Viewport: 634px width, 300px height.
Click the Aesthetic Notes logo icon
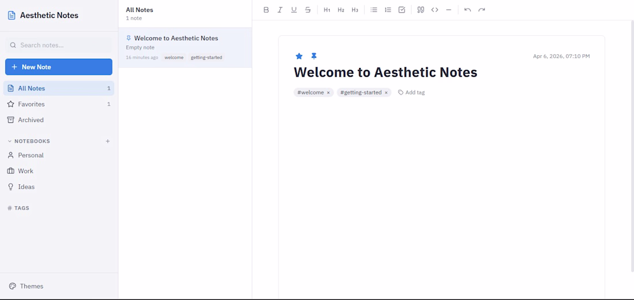click(x=12, y=16)
